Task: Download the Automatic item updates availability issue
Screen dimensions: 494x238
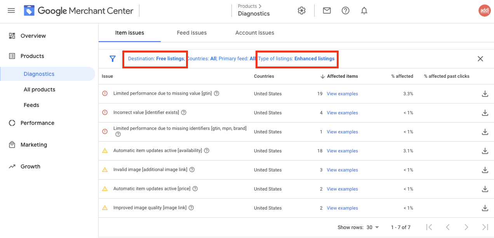Action: tap(485, 151)
